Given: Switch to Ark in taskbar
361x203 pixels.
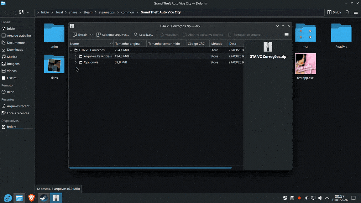Looking at the screenshot, I should (56, 198).
